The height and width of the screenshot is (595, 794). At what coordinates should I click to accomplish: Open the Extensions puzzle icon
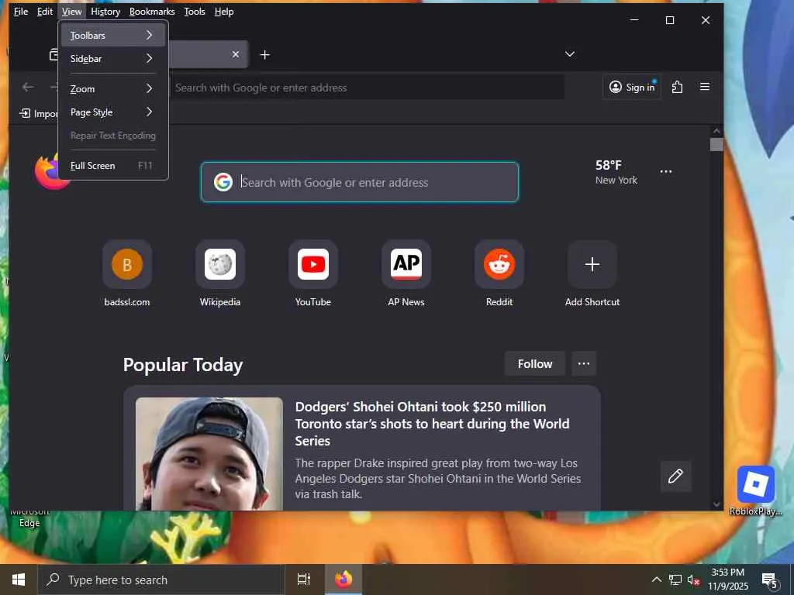click(677, 87)
